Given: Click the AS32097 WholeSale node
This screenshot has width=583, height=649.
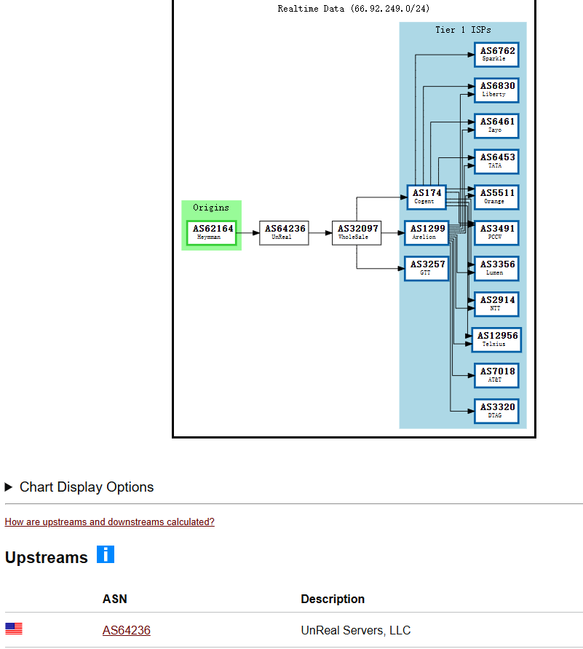Looking at the screenshot, I should click(x=357, y=232).
